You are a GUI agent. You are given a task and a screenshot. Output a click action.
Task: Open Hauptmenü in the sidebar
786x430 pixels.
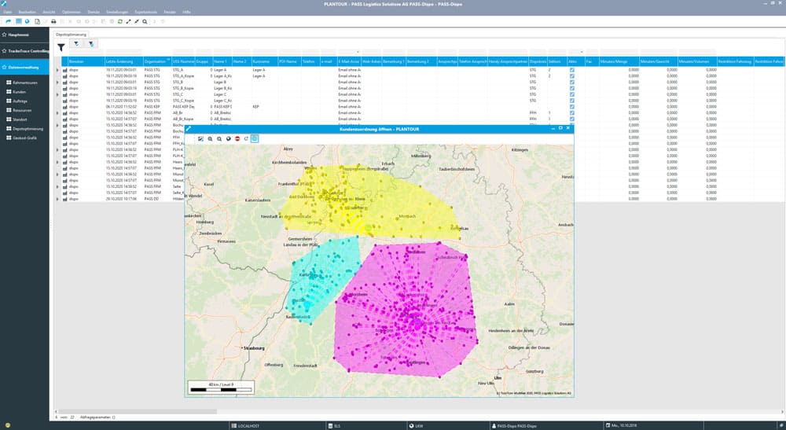click(24, 35)
